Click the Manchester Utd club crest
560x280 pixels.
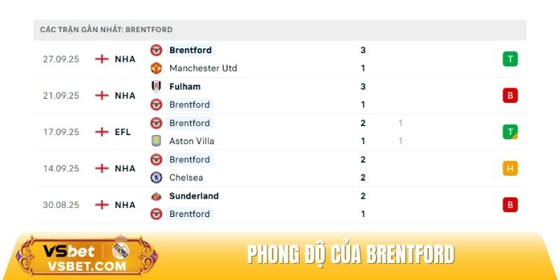coord(156,69)
